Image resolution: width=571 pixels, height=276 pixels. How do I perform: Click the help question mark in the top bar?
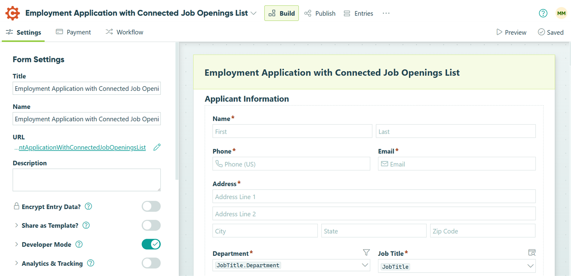543,13
